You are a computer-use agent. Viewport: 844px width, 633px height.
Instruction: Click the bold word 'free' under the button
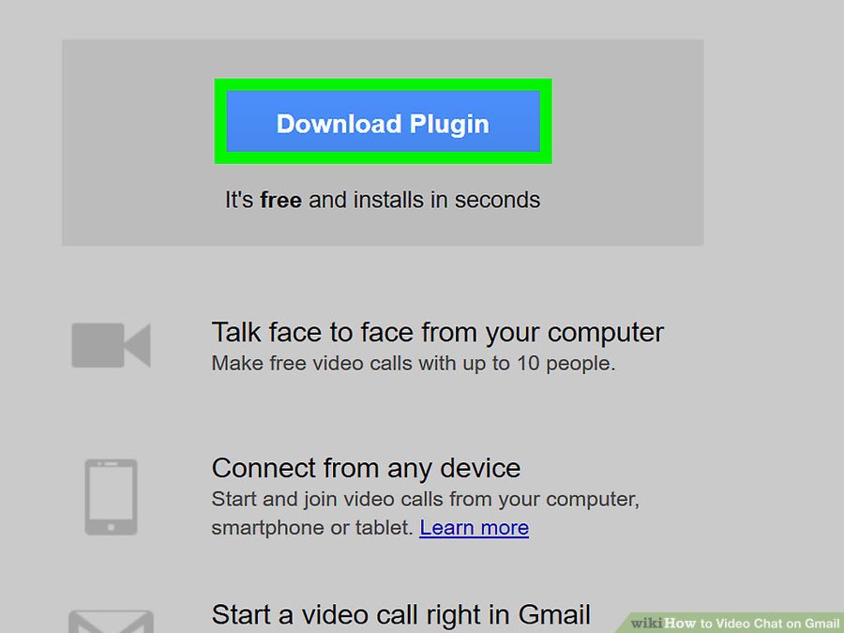[280, 200]
